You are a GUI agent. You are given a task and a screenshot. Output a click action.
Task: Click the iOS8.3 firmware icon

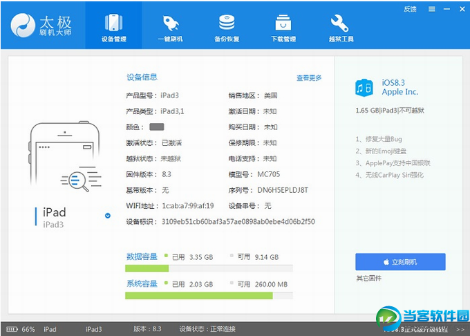pyautogui.click(x=364, y=88)
